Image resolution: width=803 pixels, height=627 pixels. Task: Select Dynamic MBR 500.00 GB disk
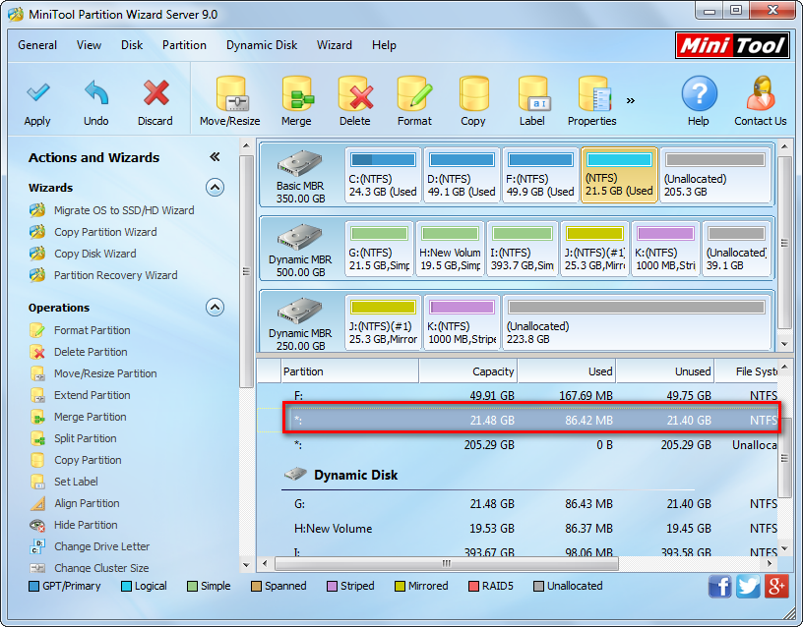click(x=300, y=249)
